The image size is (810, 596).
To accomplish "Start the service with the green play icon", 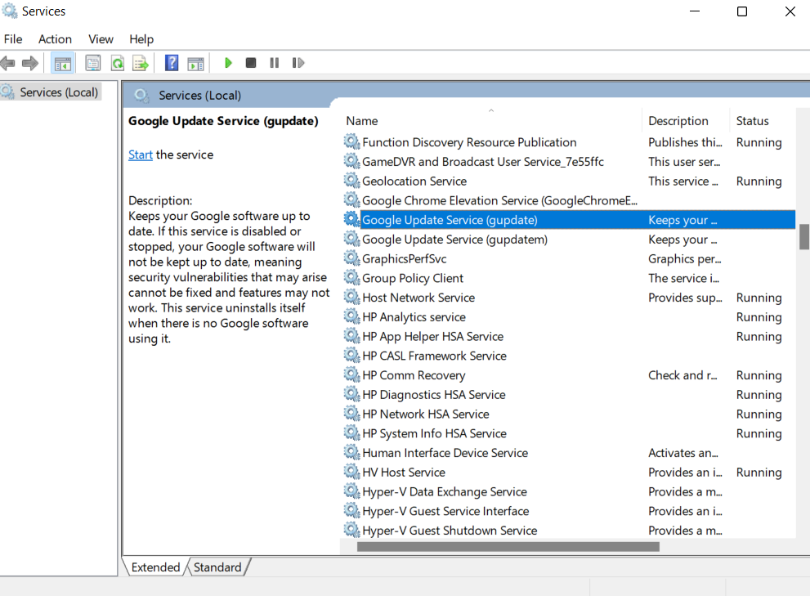I will tap(228, 63).
